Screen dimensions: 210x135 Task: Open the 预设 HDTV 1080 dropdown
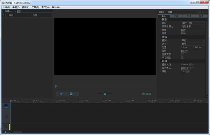coord(192,23)
